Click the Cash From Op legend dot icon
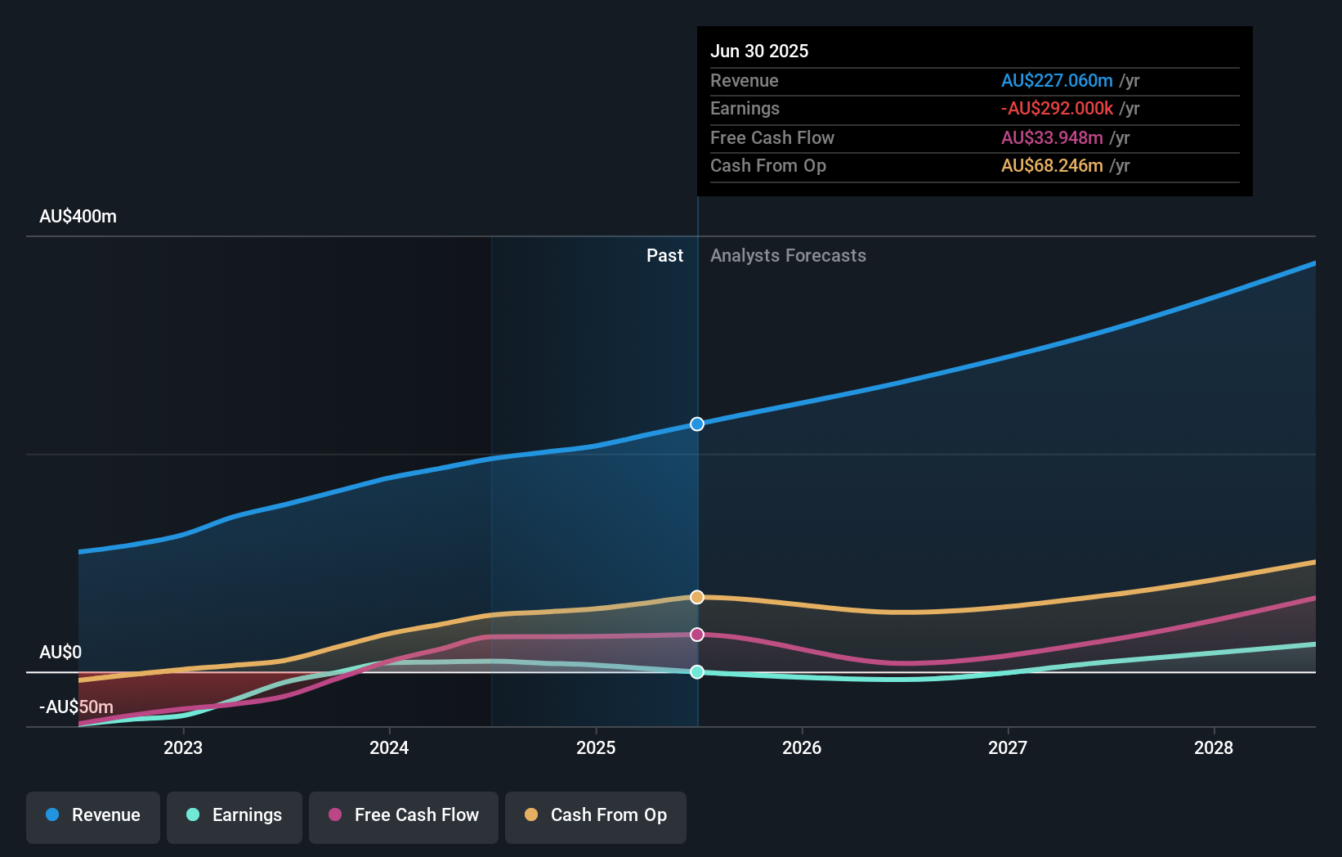The width and height of the screenshot is (1342, 857). 532,815
